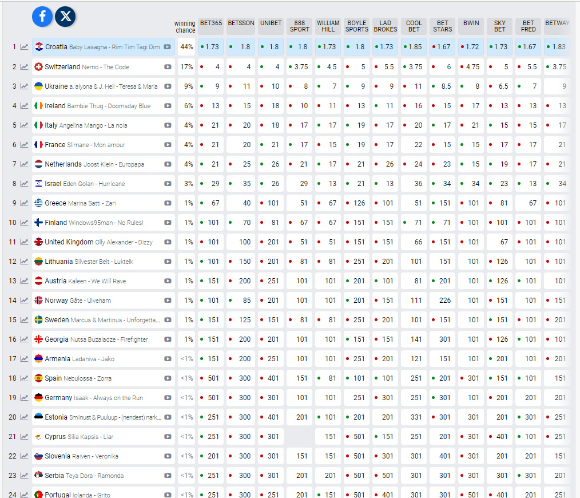Click the SKY BET column header
Viewport: 580px width, 498px height.
(500, 26)
